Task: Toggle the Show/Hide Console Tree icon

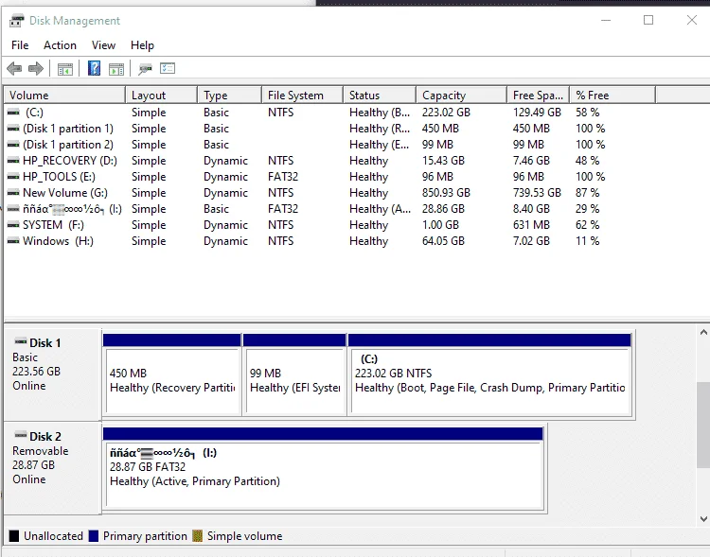Action: (x=65, y=69)
